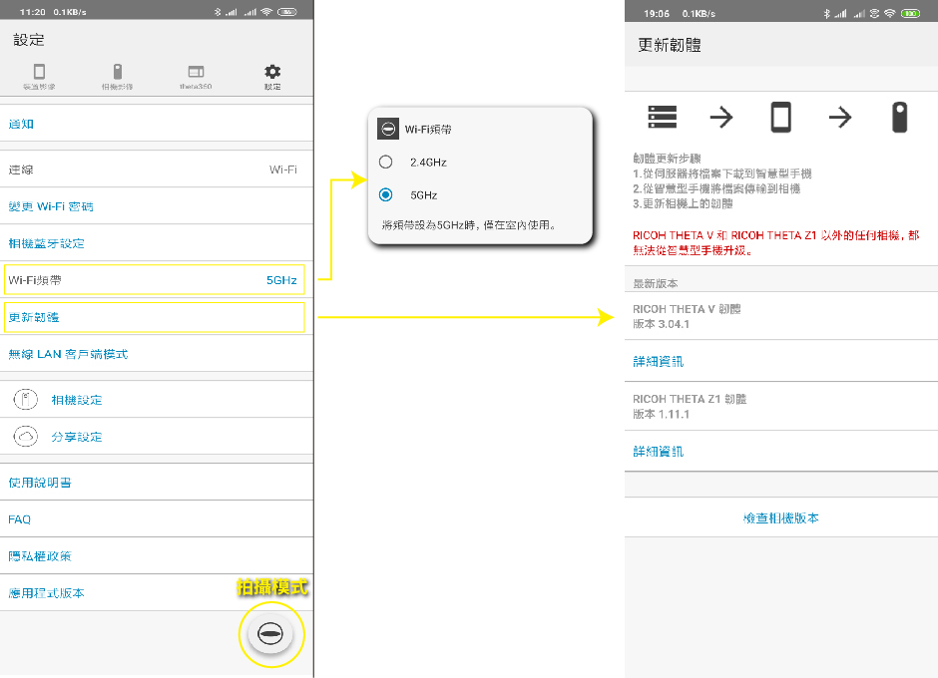The image size is (938, 678).
Task: Open 變更 Wi-Fi 密碼 setting
Action: (x=154, y=206)
